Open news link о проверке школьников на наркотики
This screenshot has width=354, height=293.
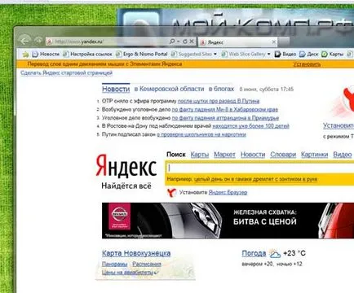(x=201, y=134)
